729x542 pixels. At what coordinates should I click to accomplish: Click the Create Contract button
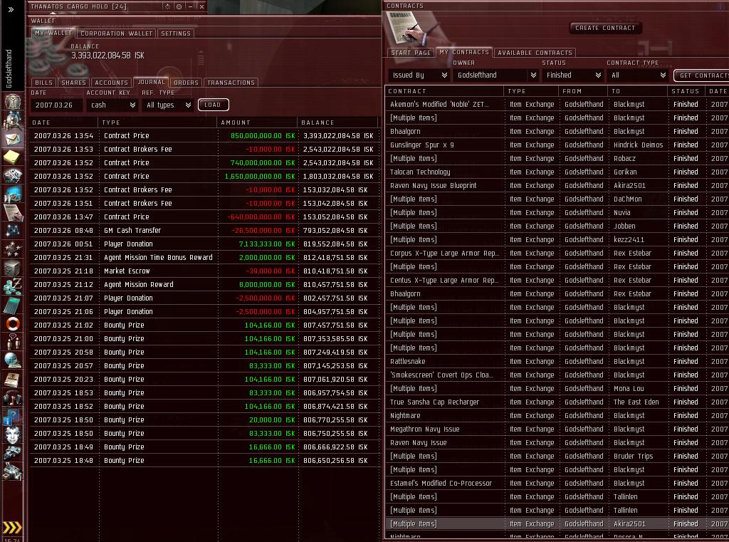605,28
